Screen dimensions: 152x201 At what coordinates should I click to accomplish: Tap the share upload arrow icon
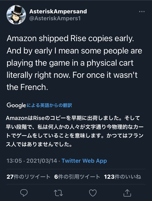point(127,193)
